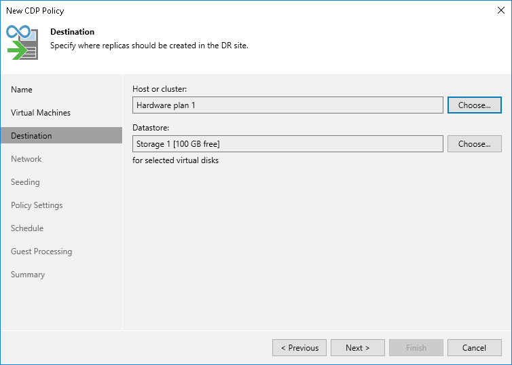Choose a host or cluster
The width and height of the screenshot is (512, 365).
[474, 105]
